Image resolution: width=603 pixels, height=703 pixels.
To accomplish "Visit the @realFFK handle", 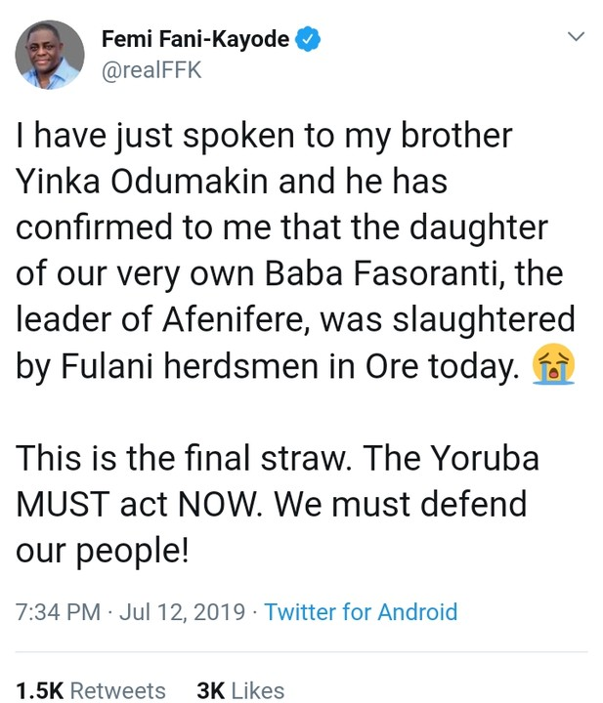I will click(x=152, y=70).
